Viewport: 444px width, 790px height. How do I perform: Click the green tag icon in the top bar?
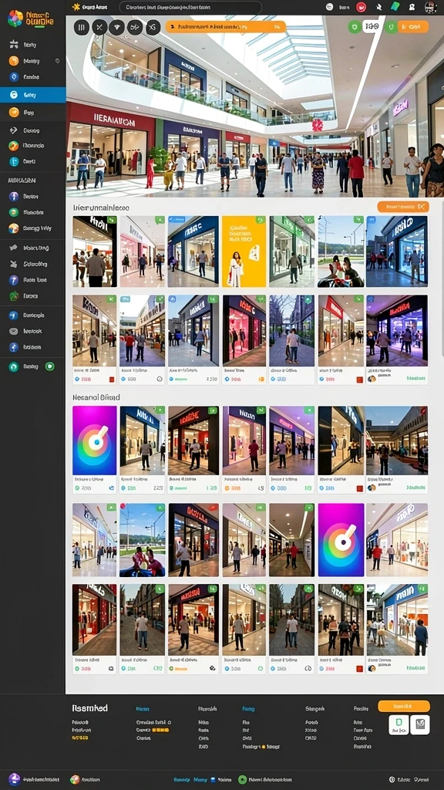pos(395,6)
